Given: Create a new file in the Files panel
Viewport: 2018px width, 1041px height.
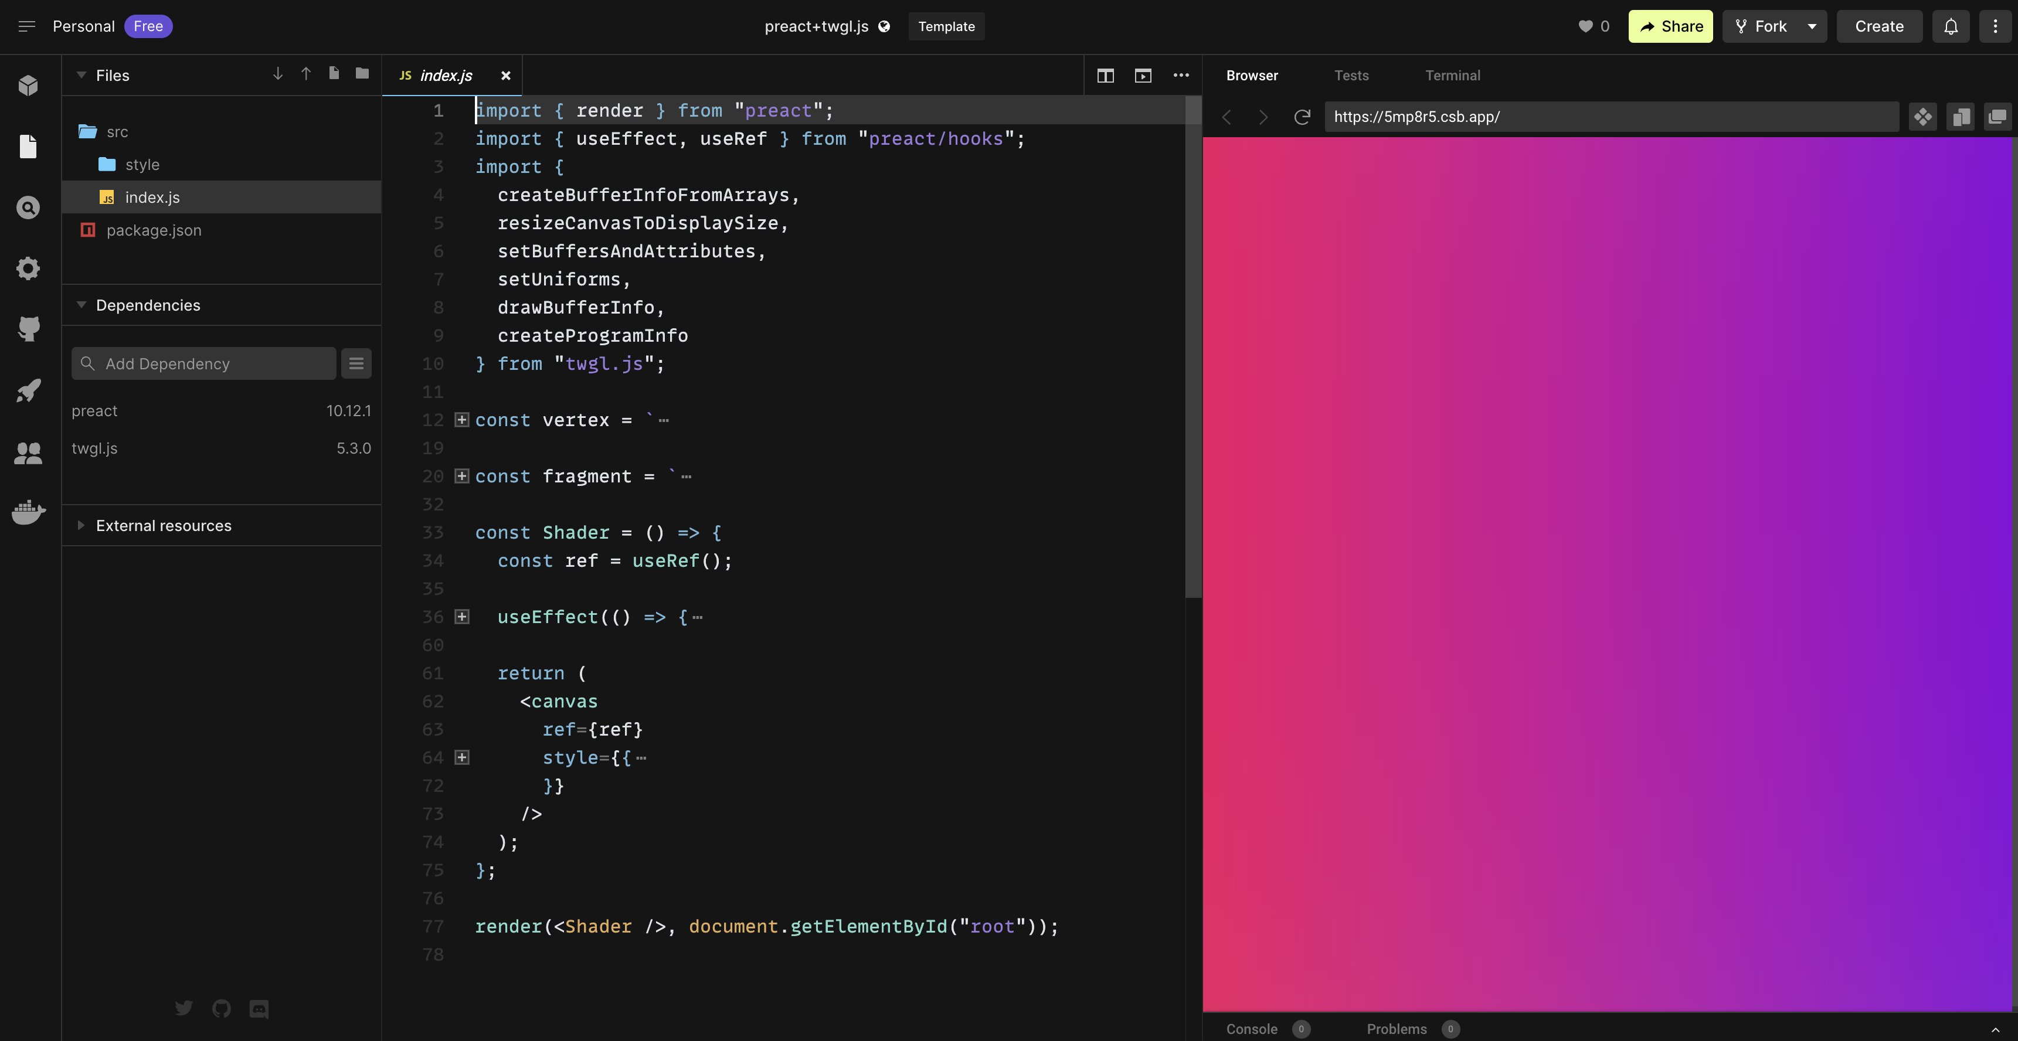Looking at the screenshot, I should pos(335,74).
